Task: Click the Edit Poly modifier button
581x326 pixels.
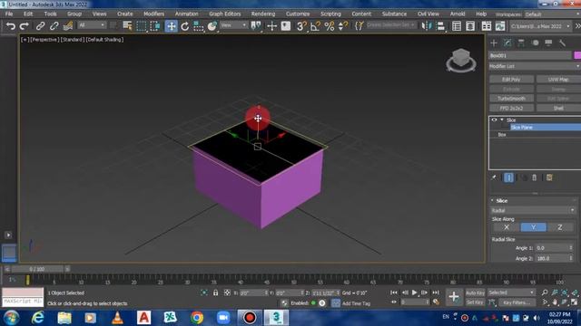Action: 511,80
